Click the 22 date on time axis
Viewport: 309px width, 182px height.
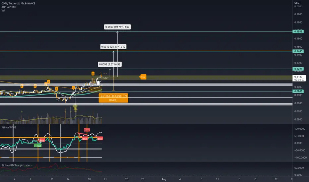pyautogui.click(x=276, y=179)
